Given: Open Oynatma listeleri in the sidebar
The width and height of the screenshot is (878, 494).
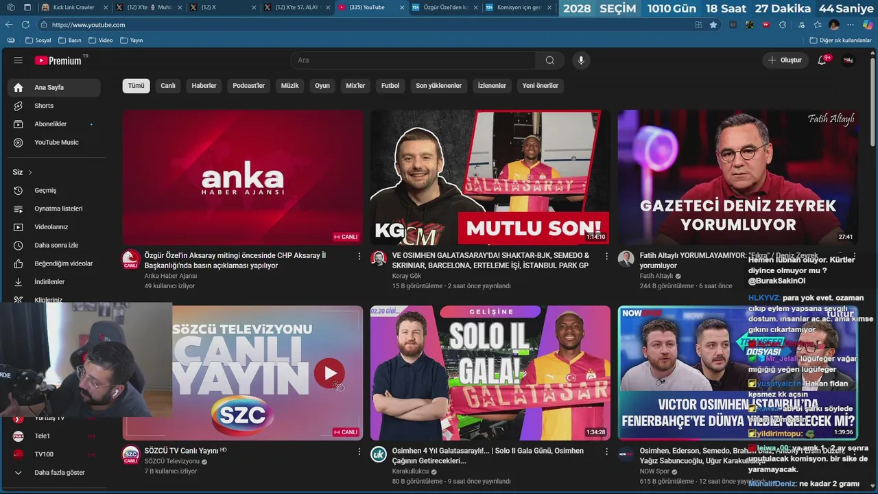Looking at the screenshot, I should pyautogui.click(x=54, y=209).
